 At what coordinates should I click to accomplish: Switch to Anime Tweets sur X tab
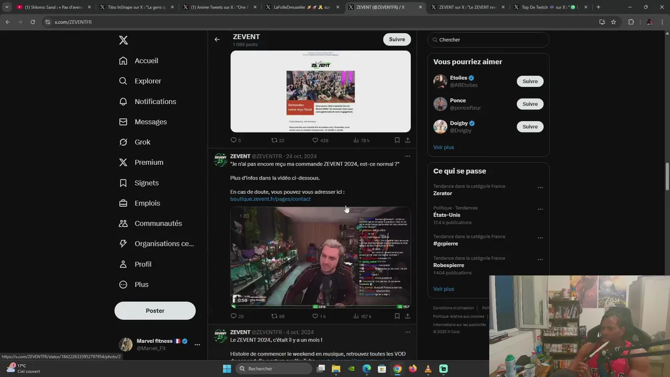219,7
